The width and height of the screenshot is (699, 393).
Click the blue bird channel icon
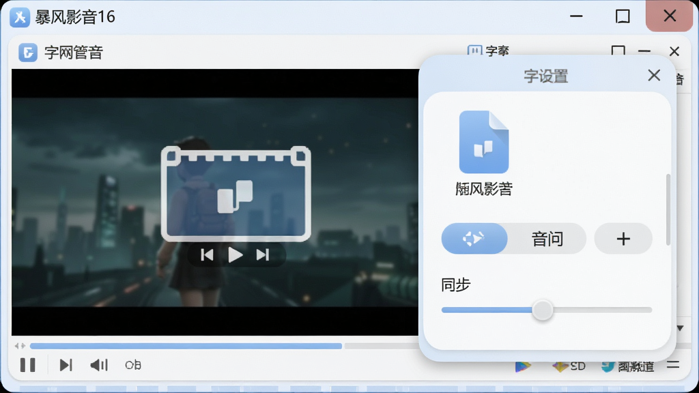click(608, 366)
